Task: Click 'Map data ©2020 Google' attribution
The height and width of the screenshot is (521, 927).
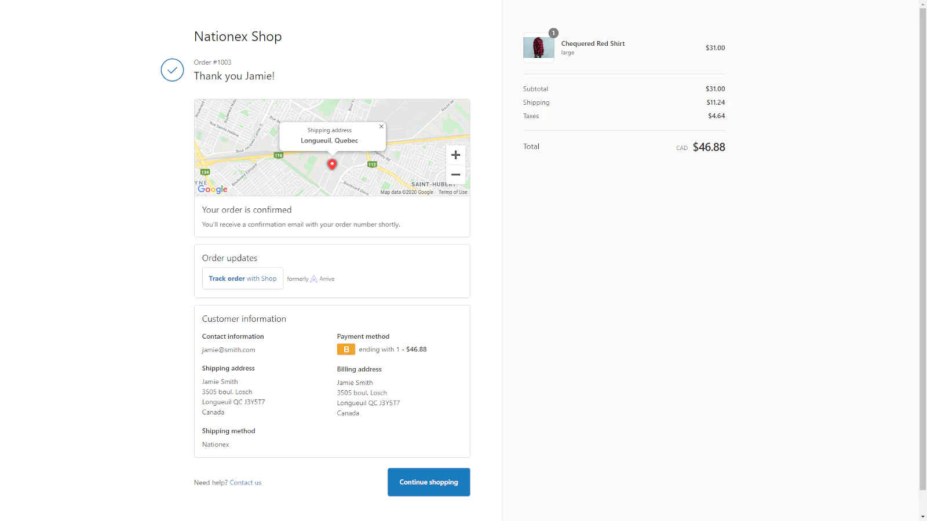Action: coord(407,192)
